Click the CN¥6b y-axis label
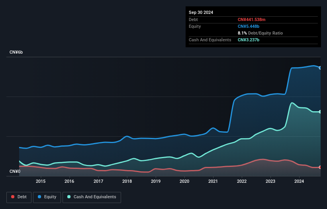This screenshot has height=209, width=327. click(16, 52)
